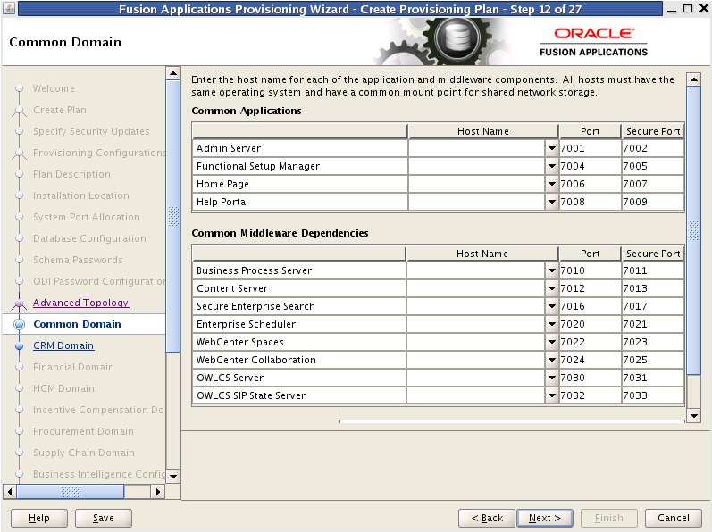Click the CRM Domain step bullet icon
Screen dimensions: 712x532
click(19, 346)
